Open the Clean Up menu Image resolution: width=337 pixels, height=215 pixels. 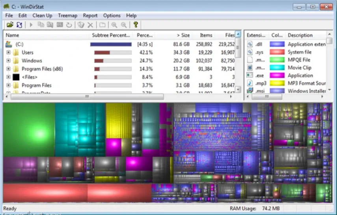(42, 15)
